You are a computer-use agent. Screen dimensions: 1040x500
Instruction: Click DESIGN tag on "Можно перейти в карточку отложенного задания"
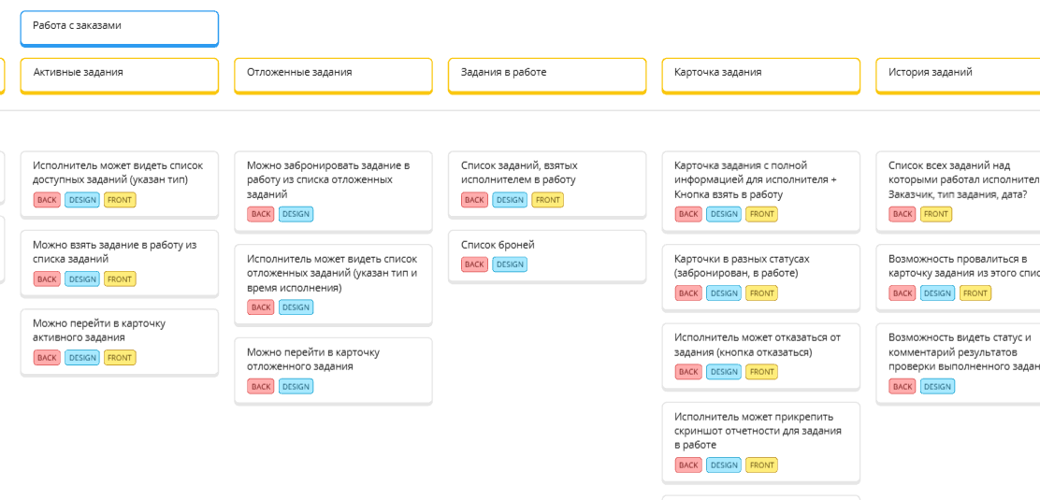(296, 386)
